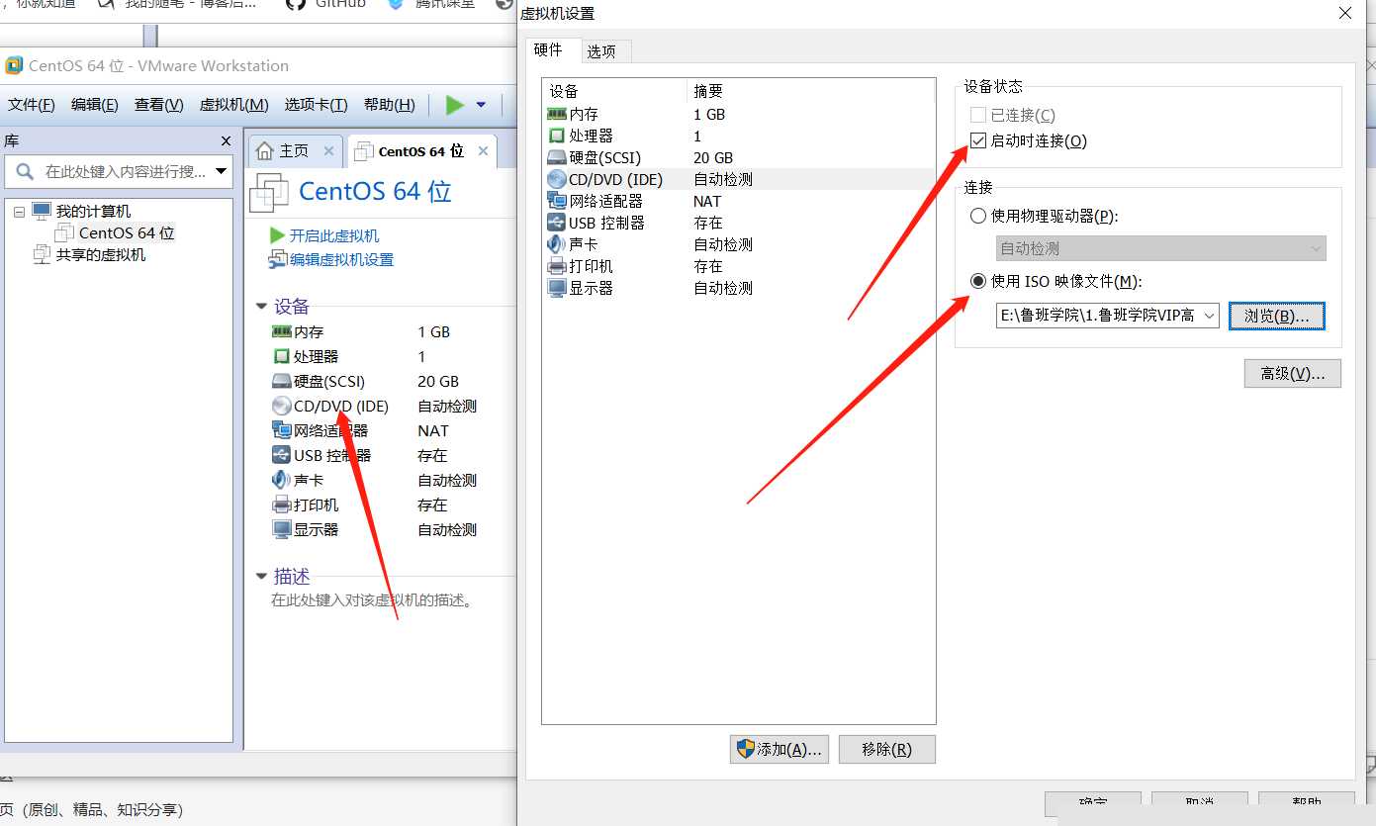This screenshot has width=1376, height=826.
Task: Select 处理器 row in settings device list
Action: 738,136
